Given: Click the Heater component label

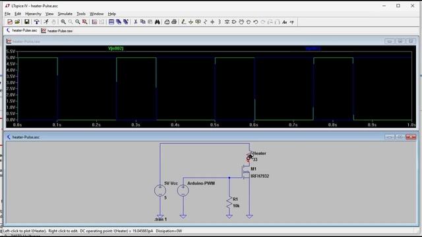Looking at the screenshot, I should coord(259,153).
